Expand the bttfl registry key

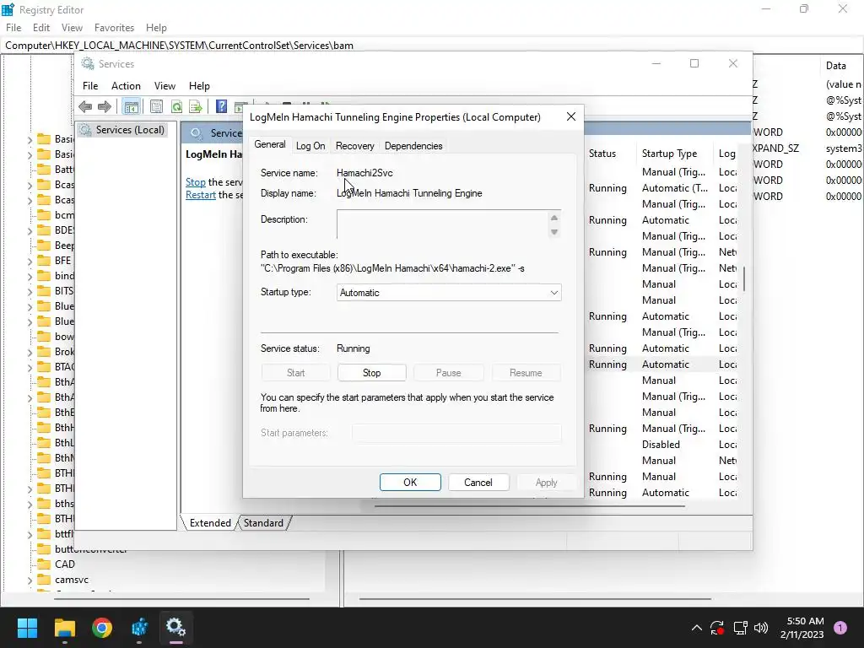tap(30, 534)
